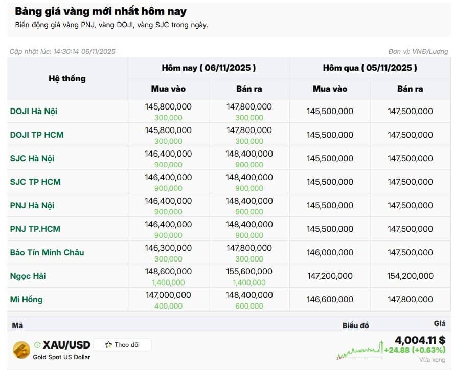Select PNJ Hà Nội buy change 900,000

[168, 212]
